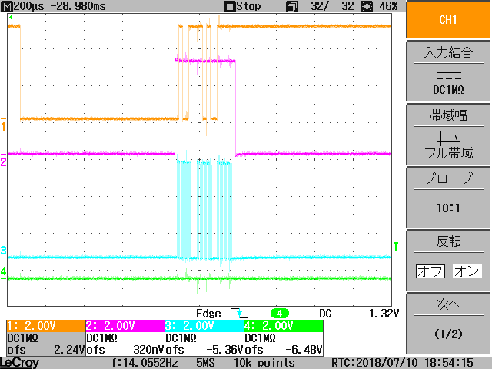Screen dimensions: 492x369
Task: Click the (1/2) page indicator
Action: [x=448, y=334]
